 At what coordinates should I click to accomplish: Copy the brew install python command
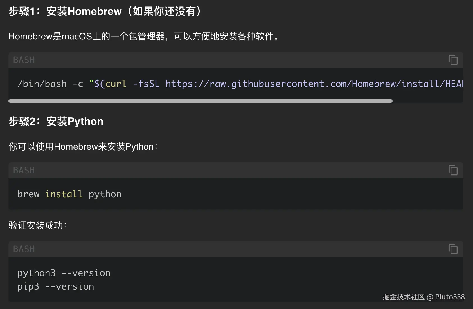click(x=453, y=170)
